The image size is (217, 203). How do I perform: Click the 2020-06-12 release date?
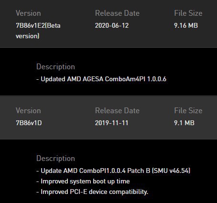[x=112, y=25]
